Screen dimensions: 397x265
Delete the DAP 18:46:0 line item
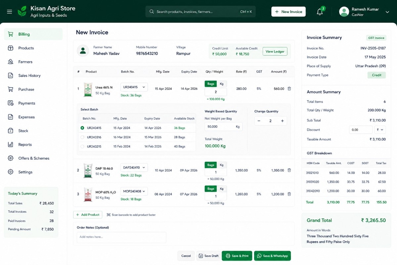click(x=289, y=170)
